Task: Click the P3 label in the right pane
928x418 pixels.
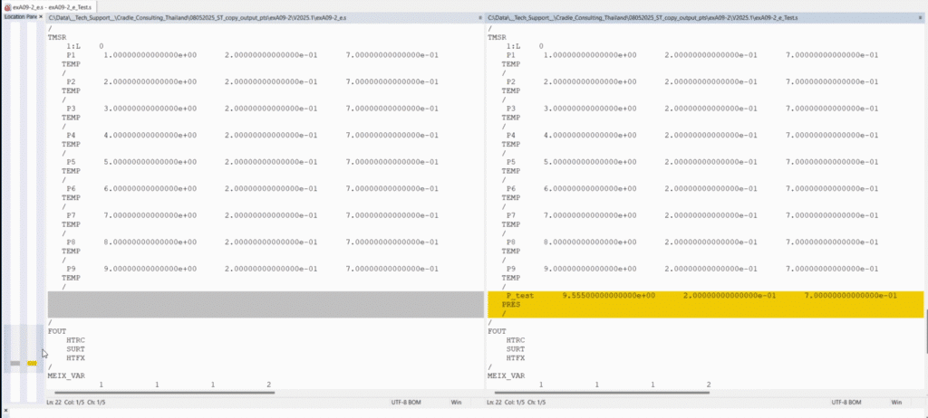Action: coord(511,109)
